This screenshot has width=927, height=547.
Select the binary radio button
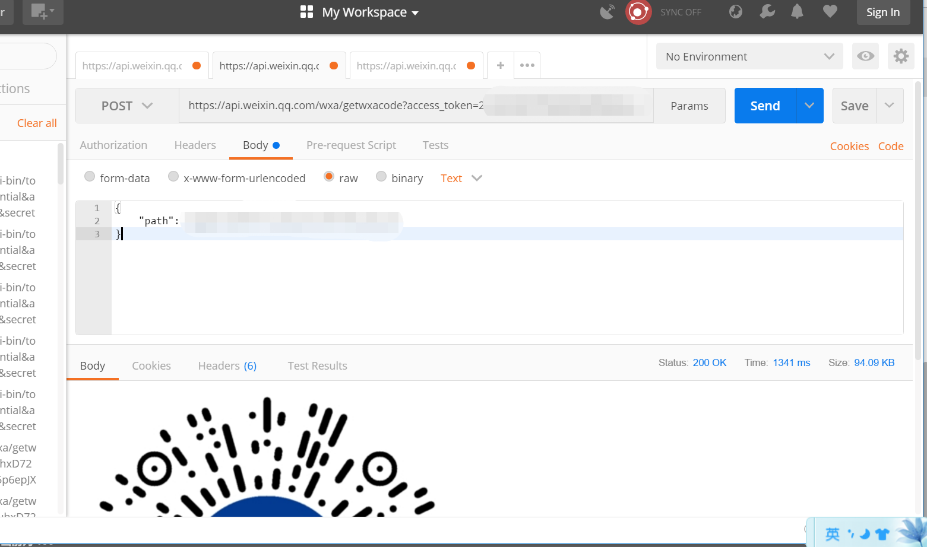pos(381,176)
